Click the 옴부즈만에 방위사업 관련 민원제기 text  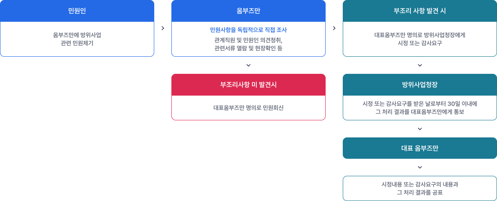click(77, 39)
